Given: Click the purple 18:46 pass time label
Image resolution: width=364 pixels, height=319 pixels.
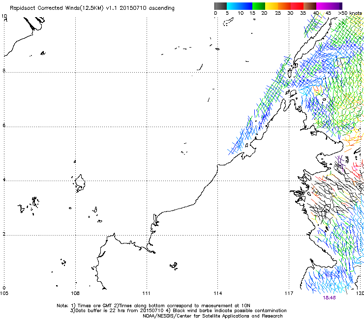Looking at the screenshot, I should tap(329, 298).
